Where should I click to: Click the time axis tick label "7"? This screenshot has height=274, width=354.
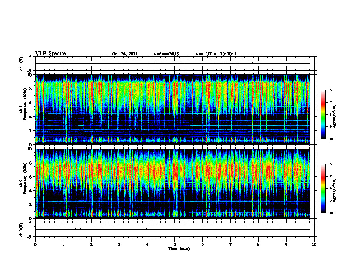(231, 244)
